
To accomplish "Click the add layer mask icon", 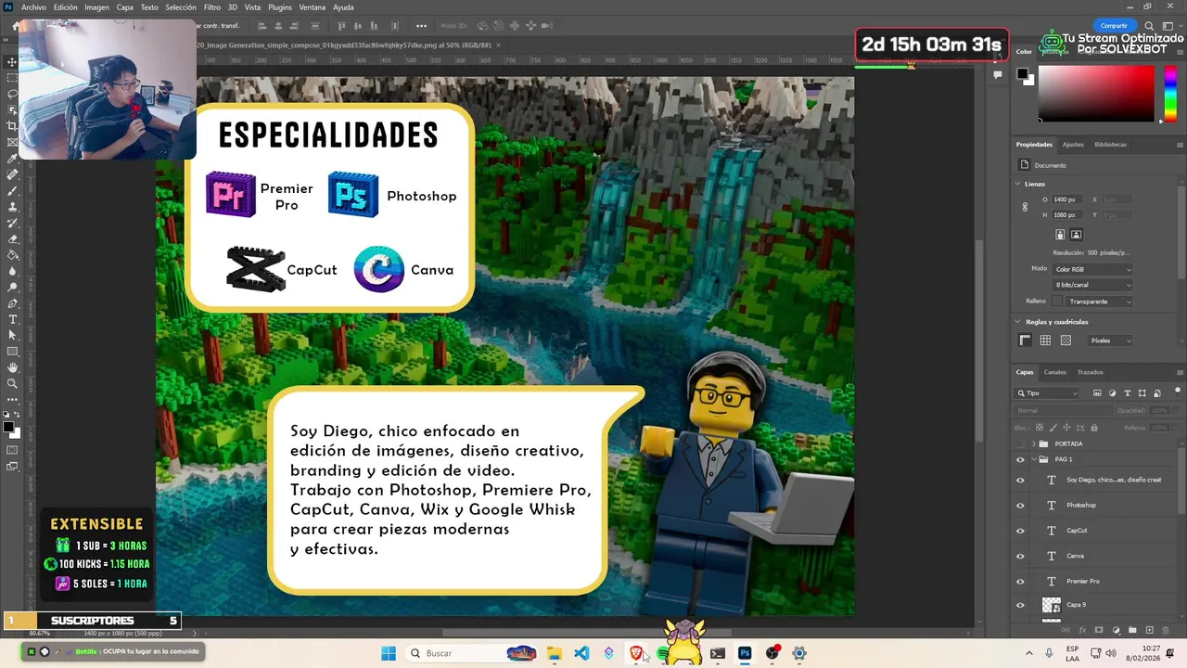I will pyautogui.click(x=1100, y=630).
